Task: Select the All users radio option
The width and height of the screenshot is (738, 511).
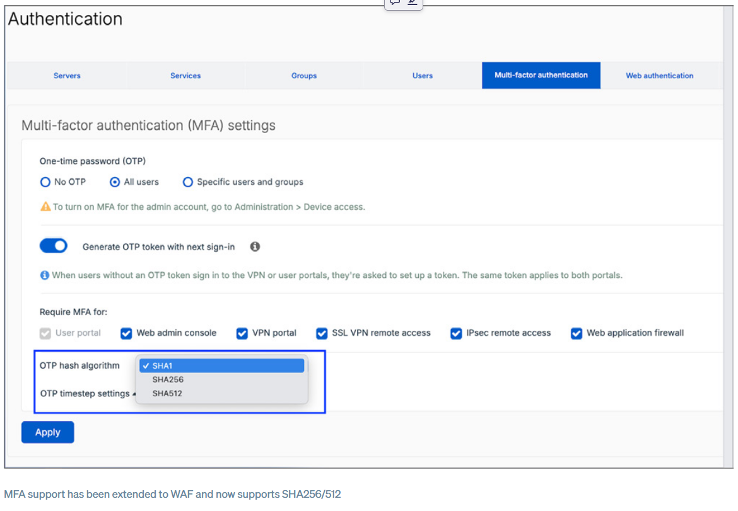Action: (115, 182)
